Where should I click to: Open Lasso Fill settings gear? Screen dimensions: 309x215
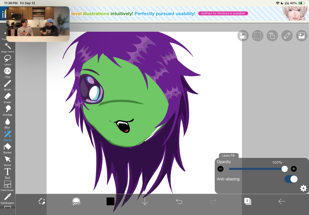303,188
